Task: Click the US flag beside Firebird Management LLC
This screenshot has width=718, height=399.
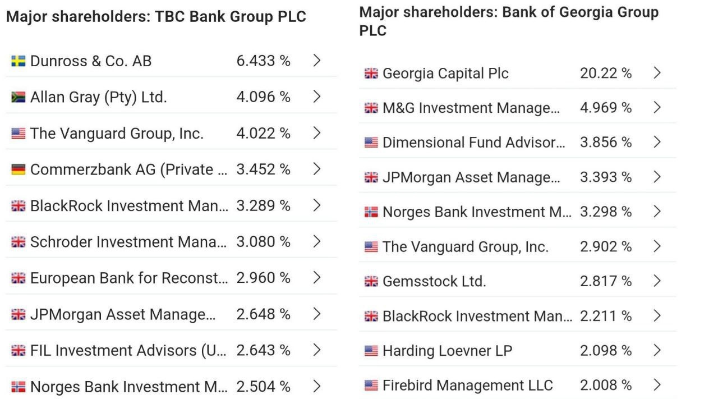Action: tap(371, 386)
